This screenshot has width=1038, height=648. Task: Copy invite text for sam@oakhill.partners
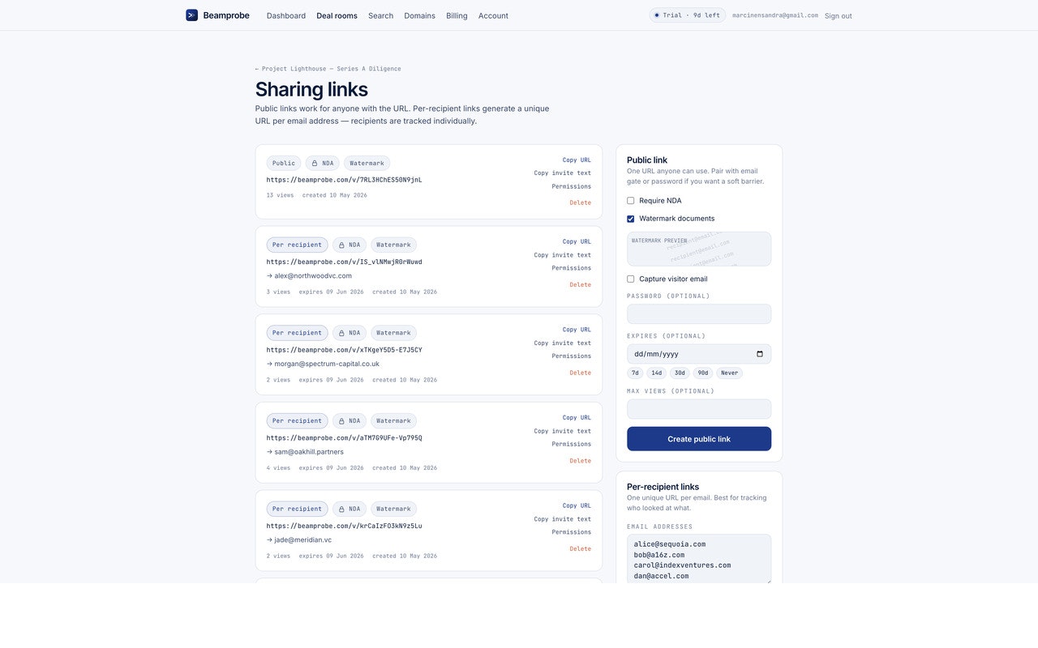(563, 431)
